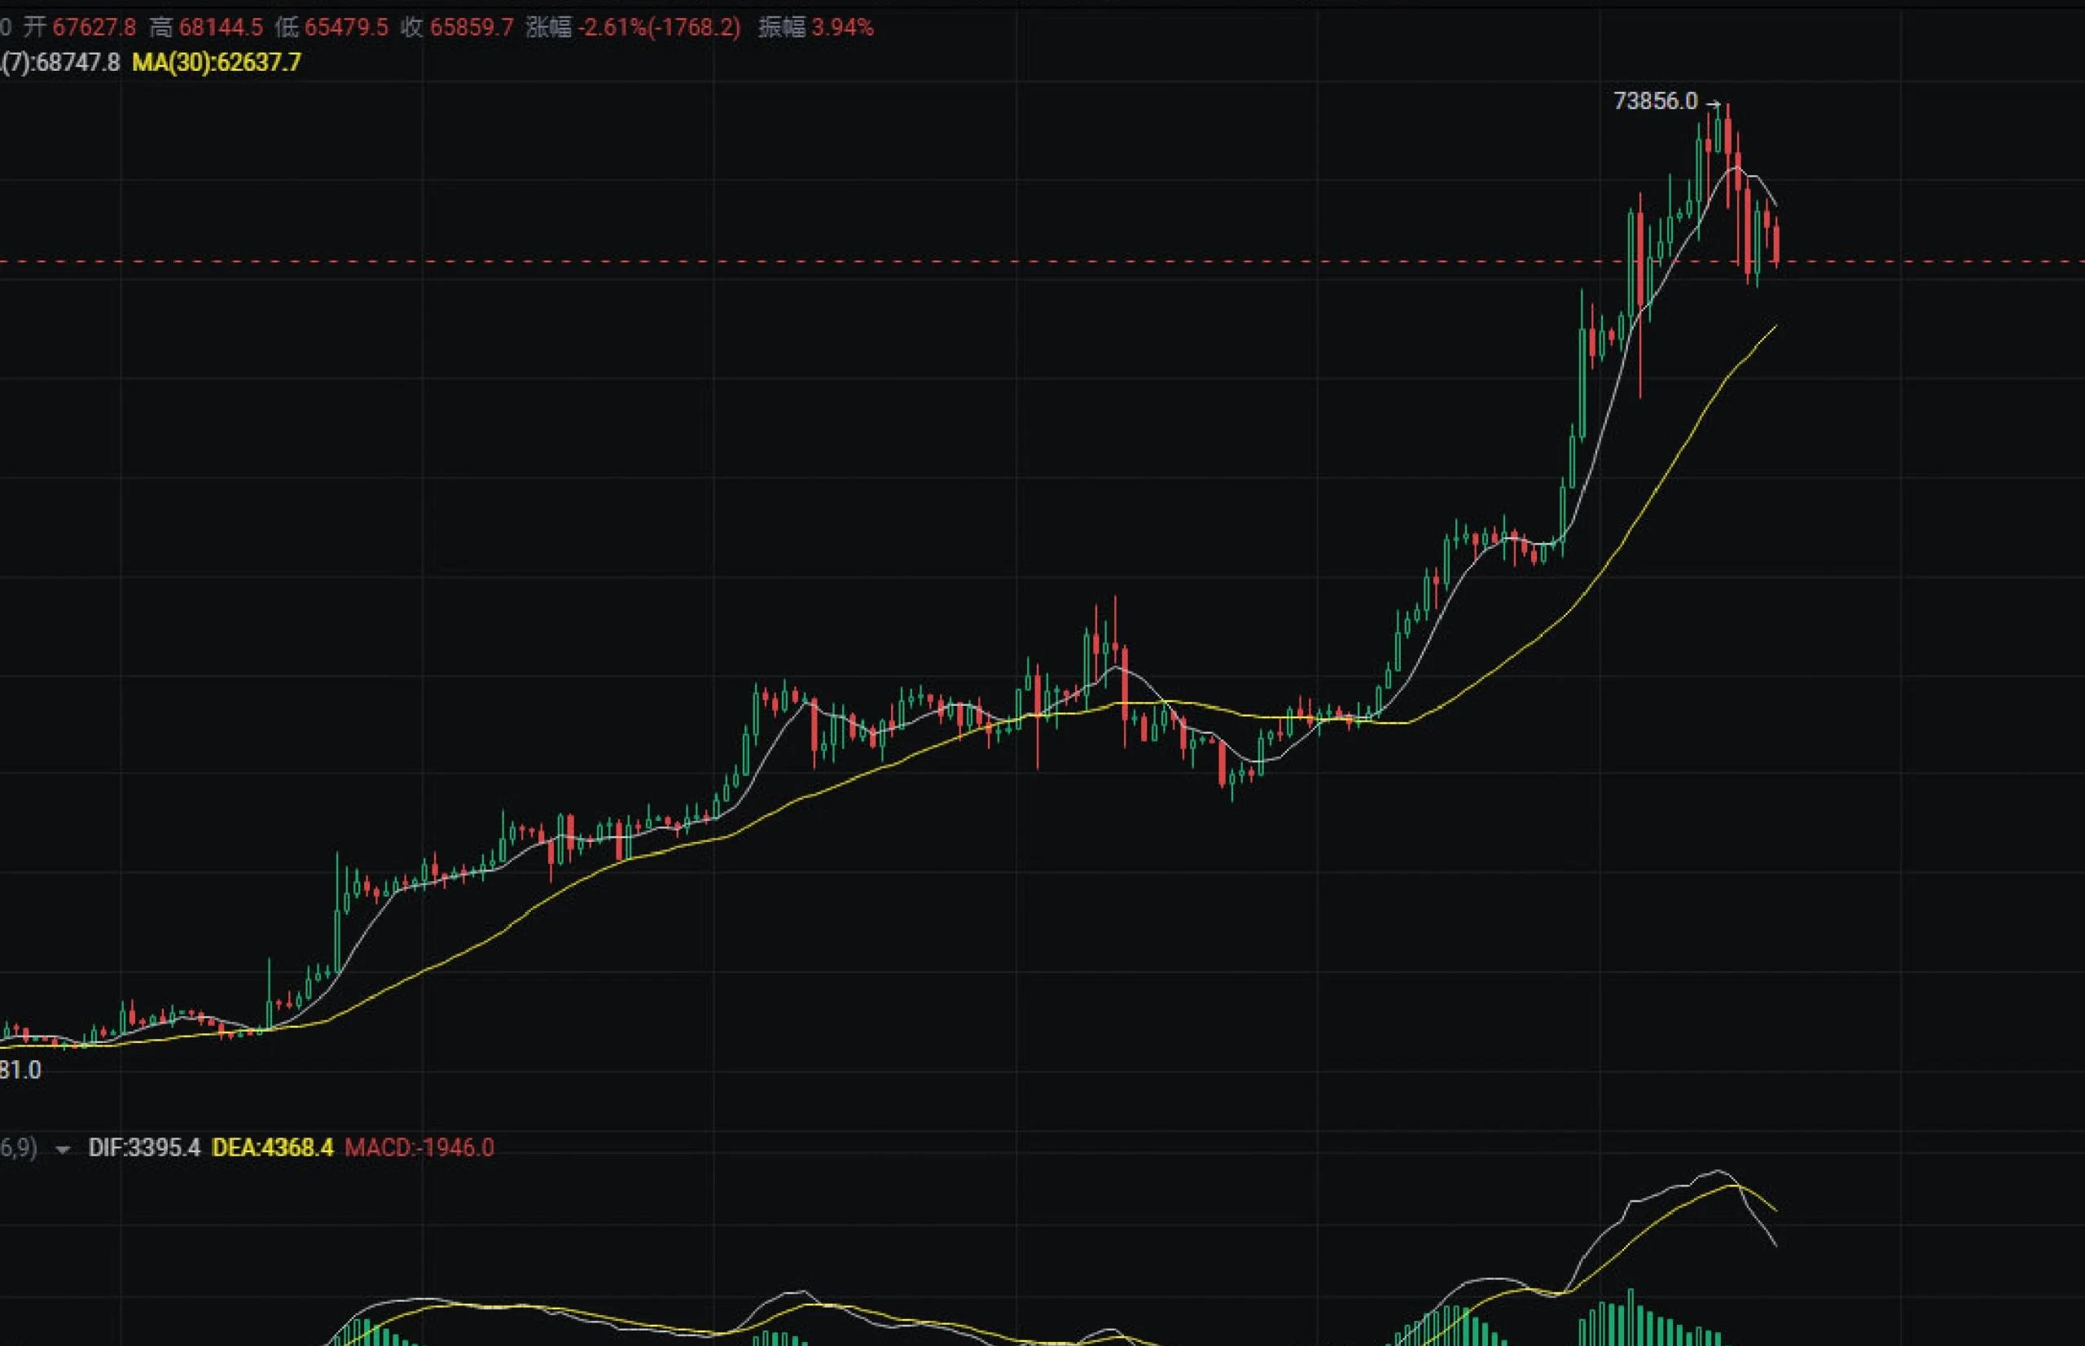
Task: Click white DIF line peak in MACD panel
Action: click(1718, 1170)
